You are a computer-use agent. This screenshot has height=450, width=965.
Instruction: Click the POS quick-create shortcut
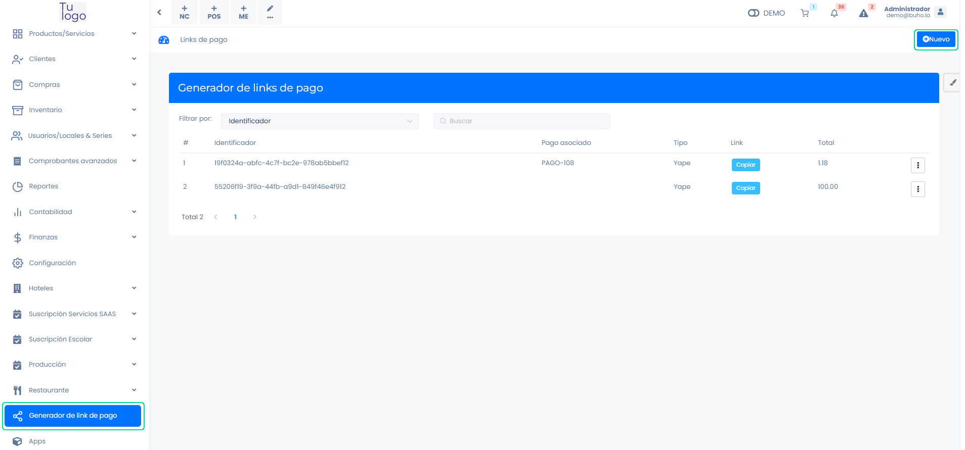point(214,12)
